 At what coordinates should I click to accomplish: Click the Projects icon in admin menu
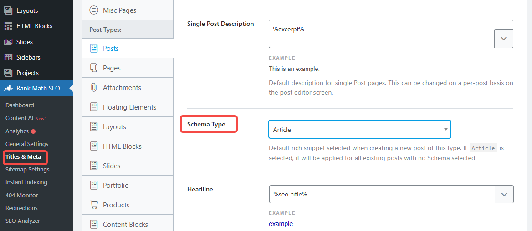[x=8, y=73]
